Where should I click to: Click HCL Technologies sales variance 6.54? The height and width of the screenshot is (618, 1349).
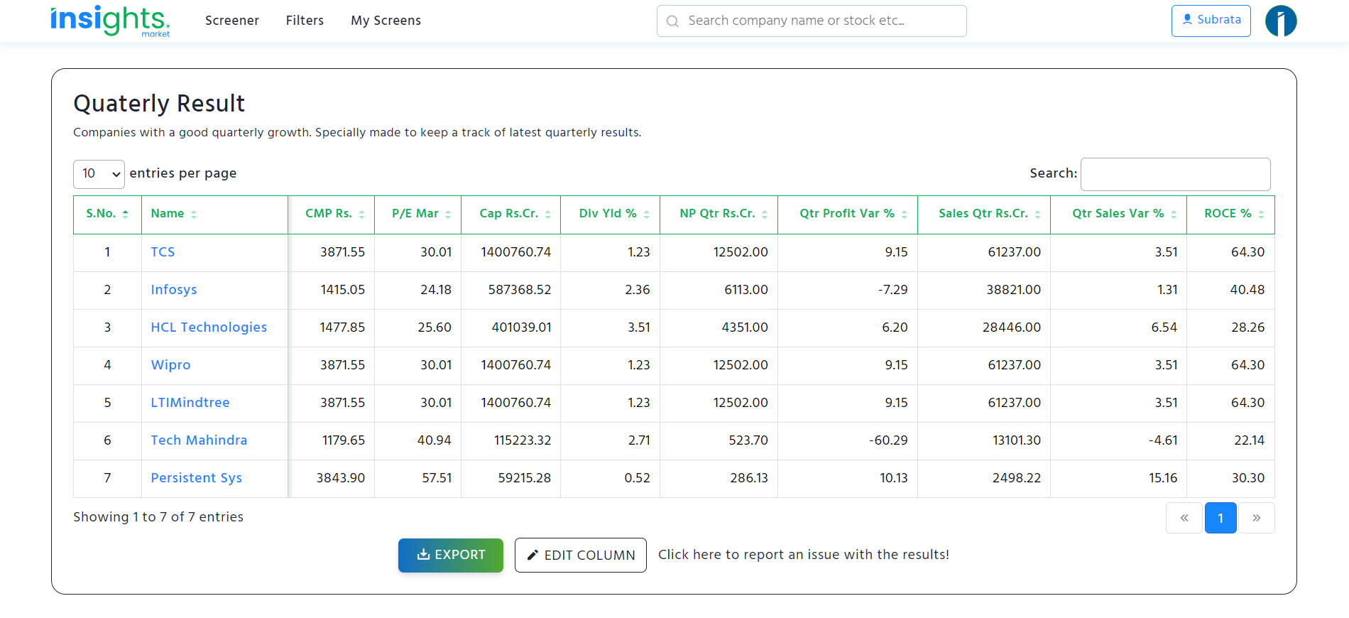(1164, 327)
